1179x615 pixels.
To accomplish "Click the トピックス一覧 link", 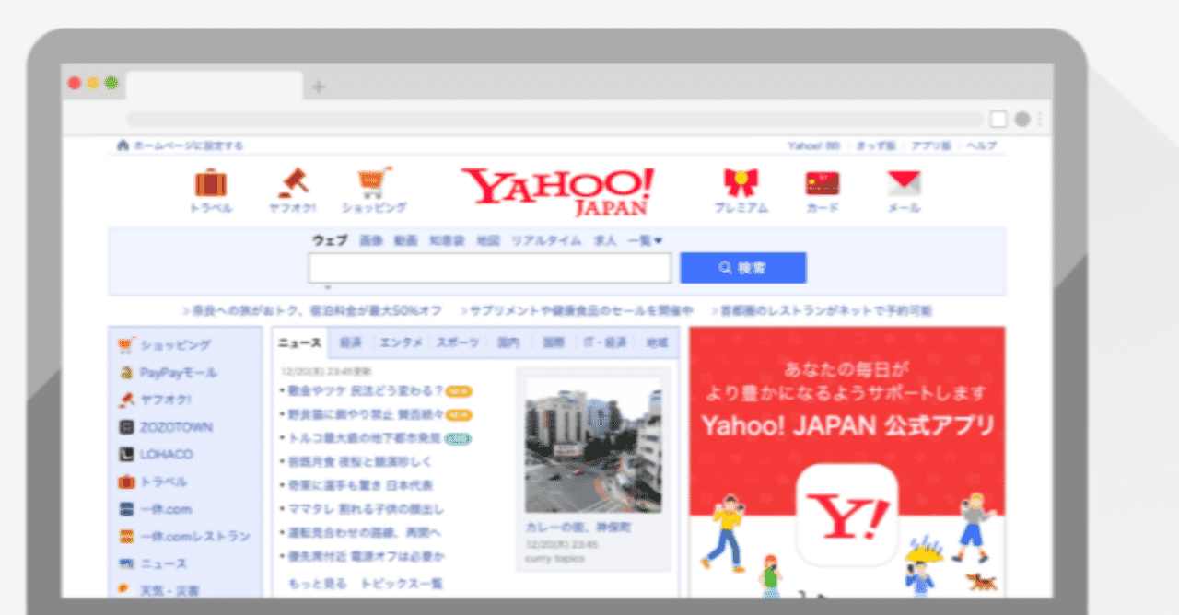I will [402, 584].
